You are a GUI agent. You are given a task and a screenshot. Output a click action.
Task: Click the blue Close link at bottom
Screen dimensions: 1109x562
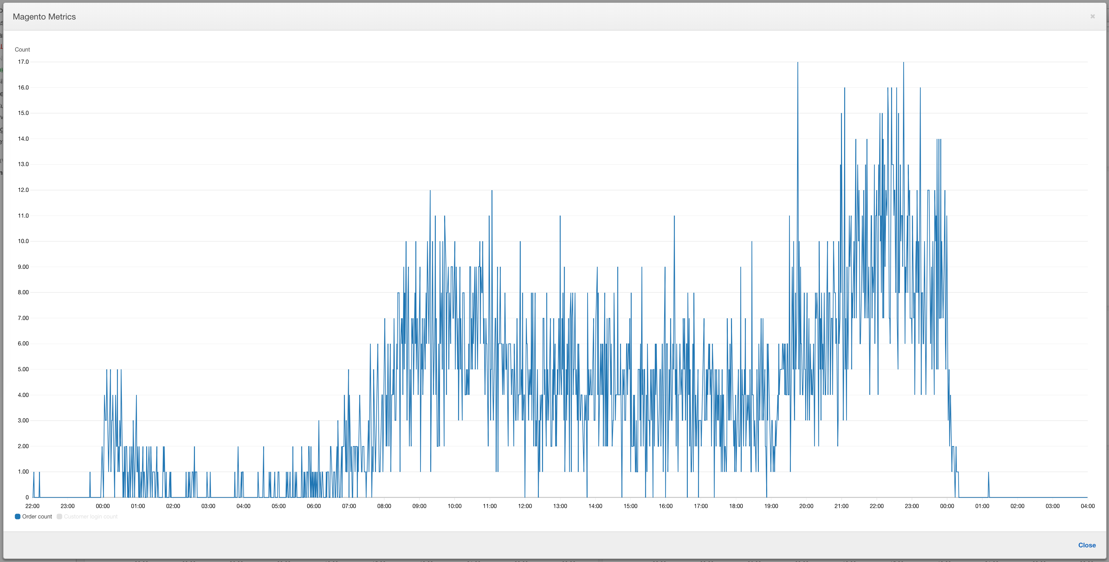pyautogui.click(x=1087, y=545)
